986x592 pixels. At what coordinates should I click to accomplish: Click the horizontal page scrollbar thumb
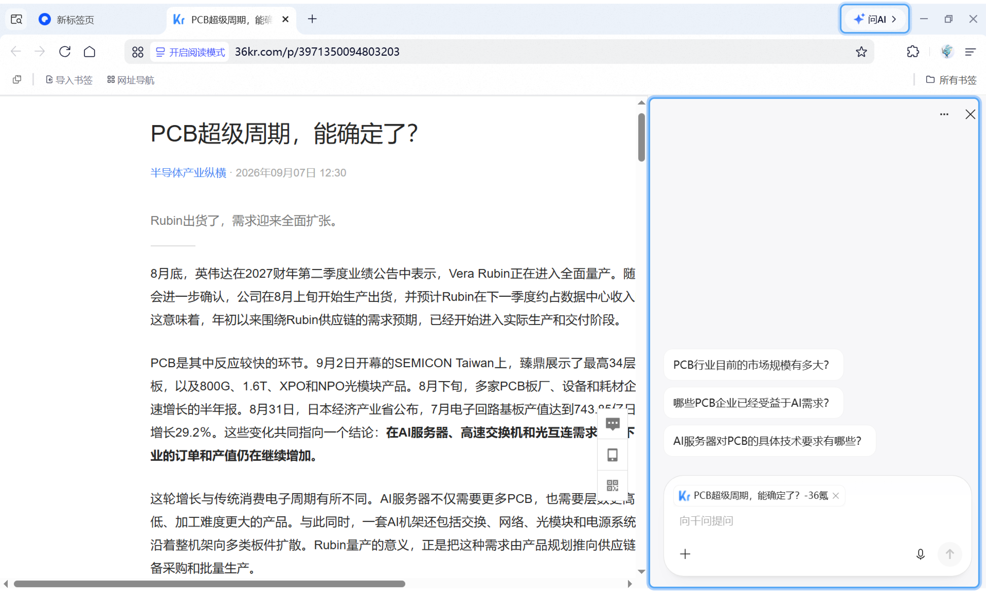(x=209, y=584)
